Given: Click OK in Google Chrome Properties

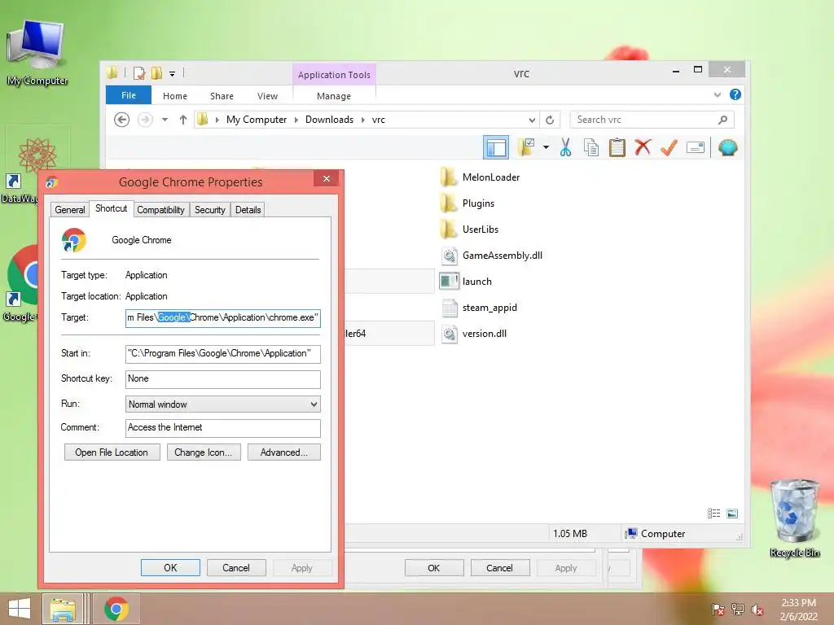Looking at the screenshot, I should click(170, 567).
